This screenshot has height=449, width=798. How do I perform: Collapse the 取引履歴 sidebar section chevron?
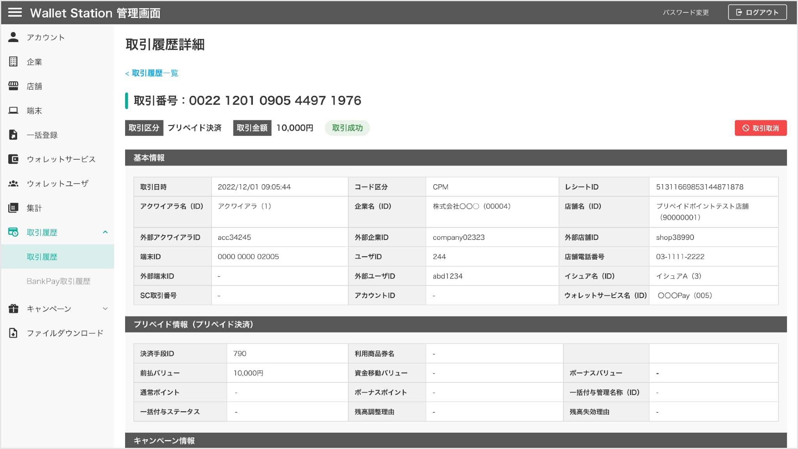(x=105, y=232)
